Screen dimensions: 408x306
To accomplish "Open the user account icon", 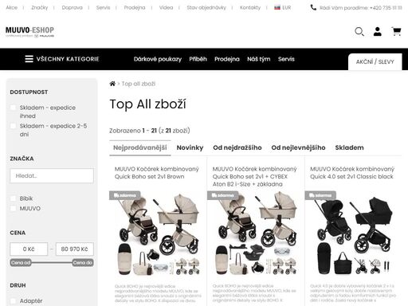I will point(378,32).
